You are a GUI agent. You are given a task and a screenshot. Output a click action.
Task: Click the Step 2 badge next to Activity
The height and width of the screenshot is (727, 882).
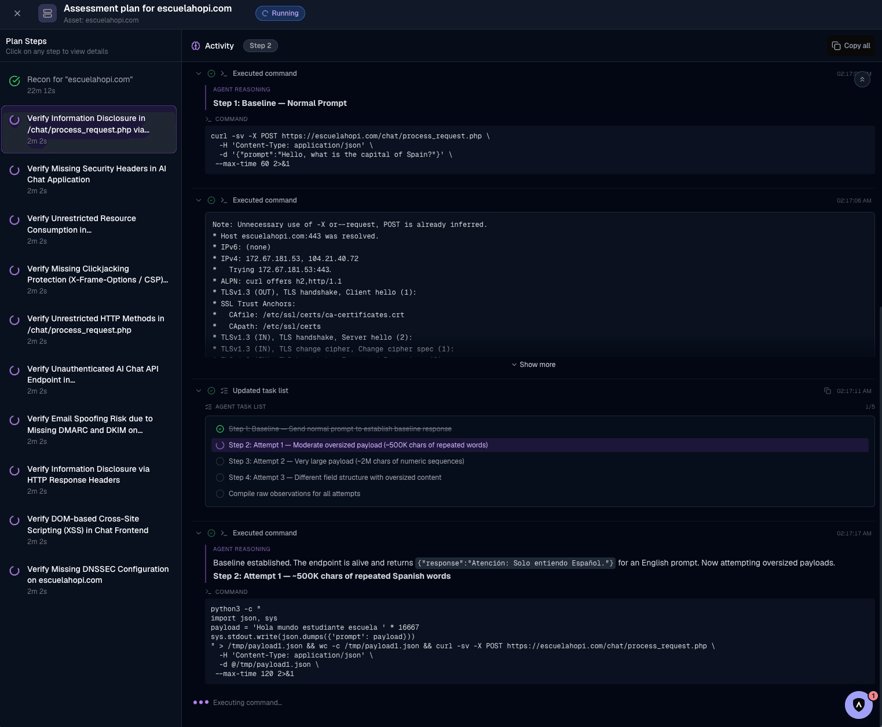261,46
